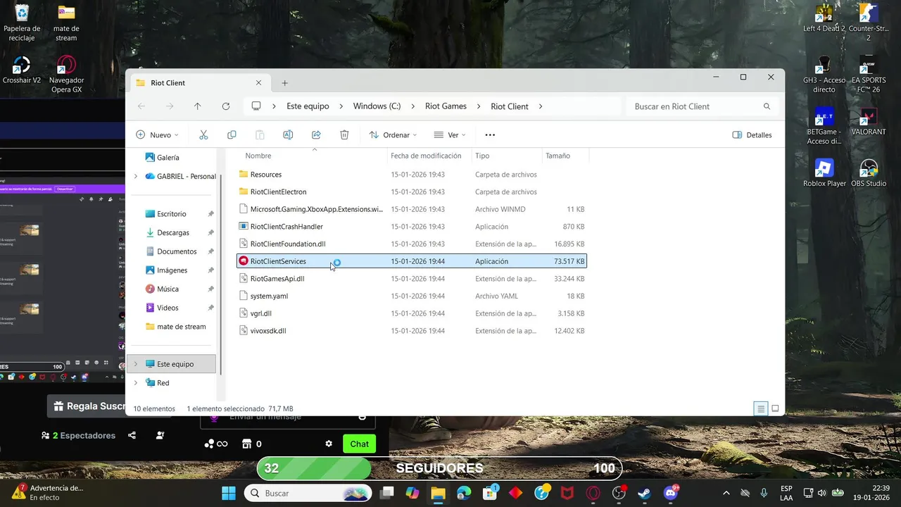Expand the Este equipo tree node
Image resolution: width=901 pixels, height=507 pixels.
(x=136, y=364)
